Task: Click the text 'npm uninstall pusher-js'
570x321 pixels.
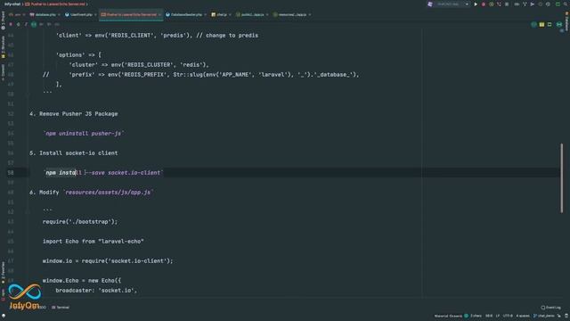Action: (83, 134)
